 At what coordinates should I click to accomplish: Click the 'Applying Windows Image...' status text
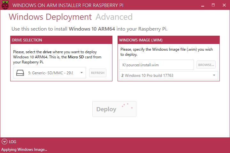pyautogui.click(x=24, y=149)
